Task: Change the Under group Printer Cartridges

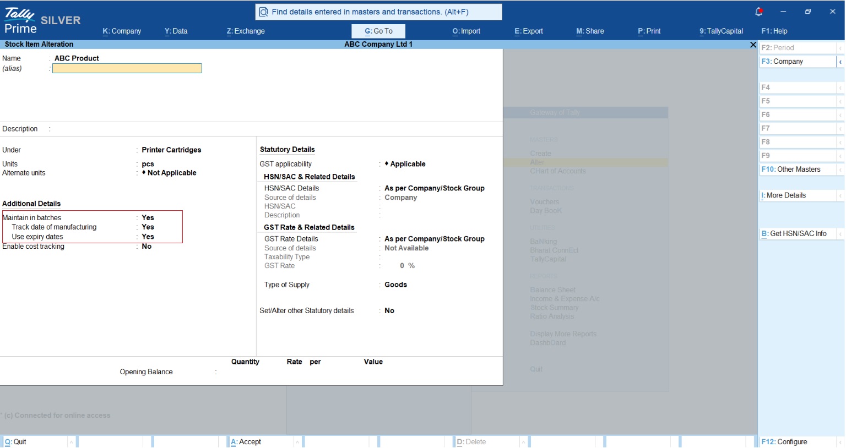Action: (171, 150)
